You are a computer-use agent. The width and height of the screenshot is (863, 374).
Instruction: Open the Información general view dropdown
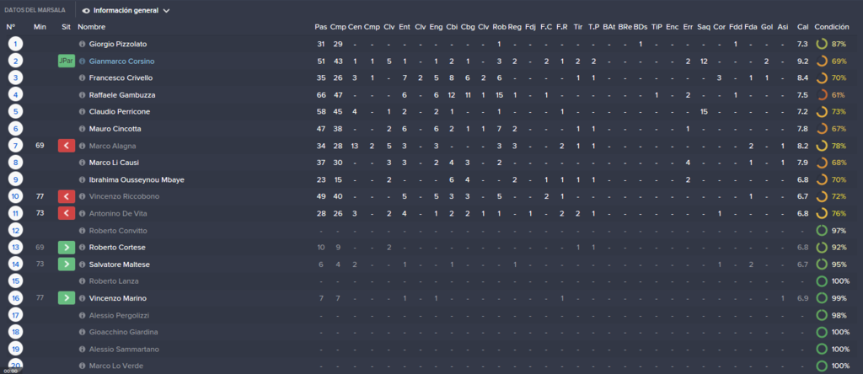coord(126,10)
